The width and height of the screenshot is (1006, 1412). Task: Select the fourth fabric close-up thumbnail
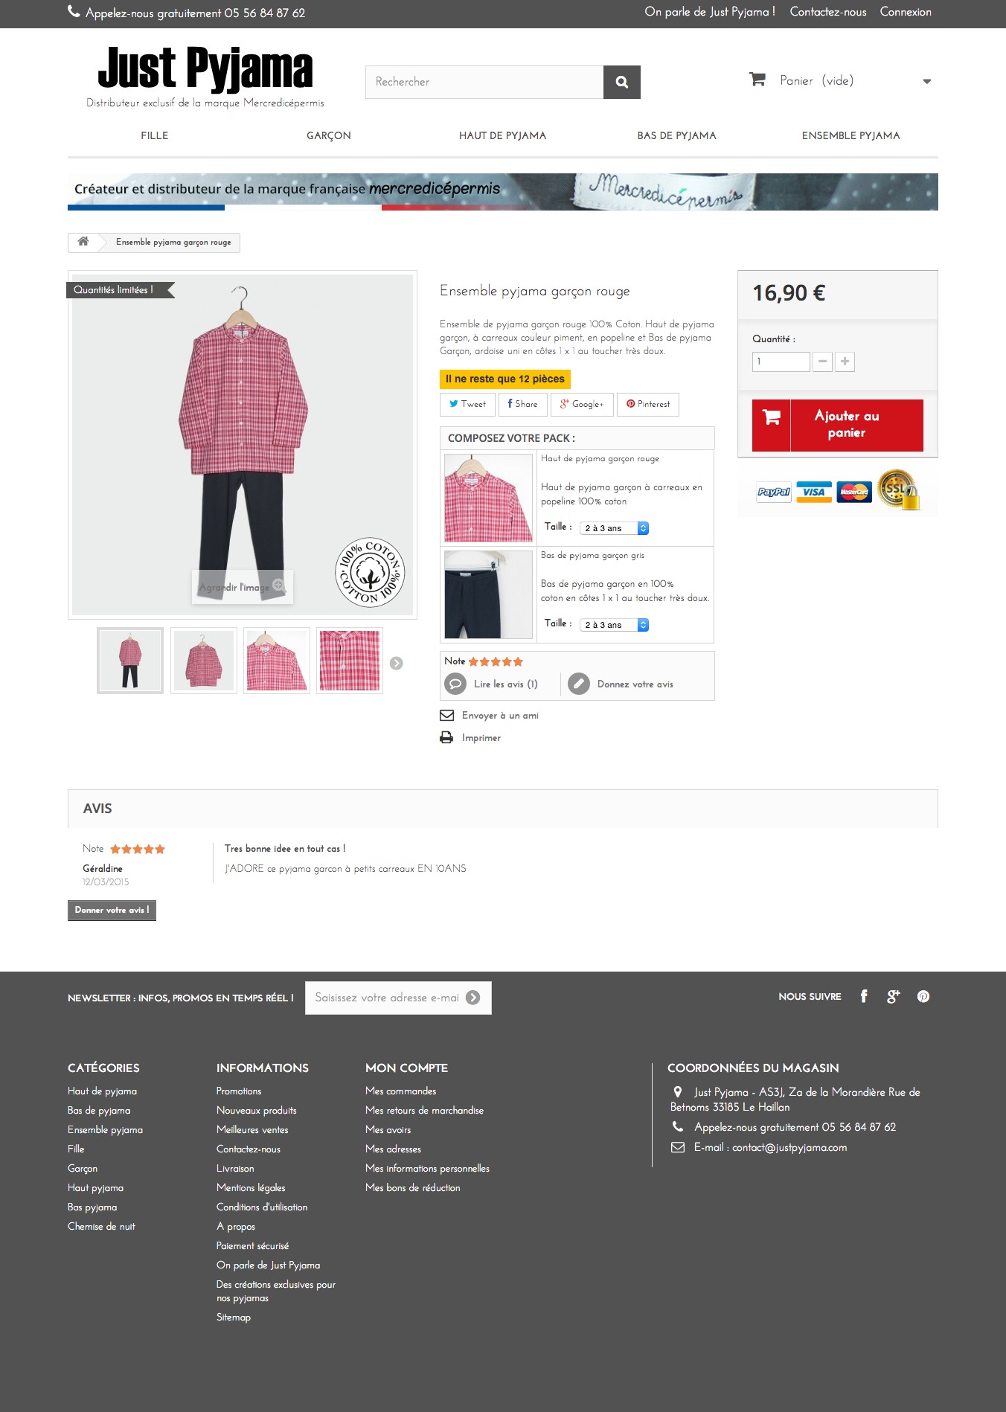350,661
